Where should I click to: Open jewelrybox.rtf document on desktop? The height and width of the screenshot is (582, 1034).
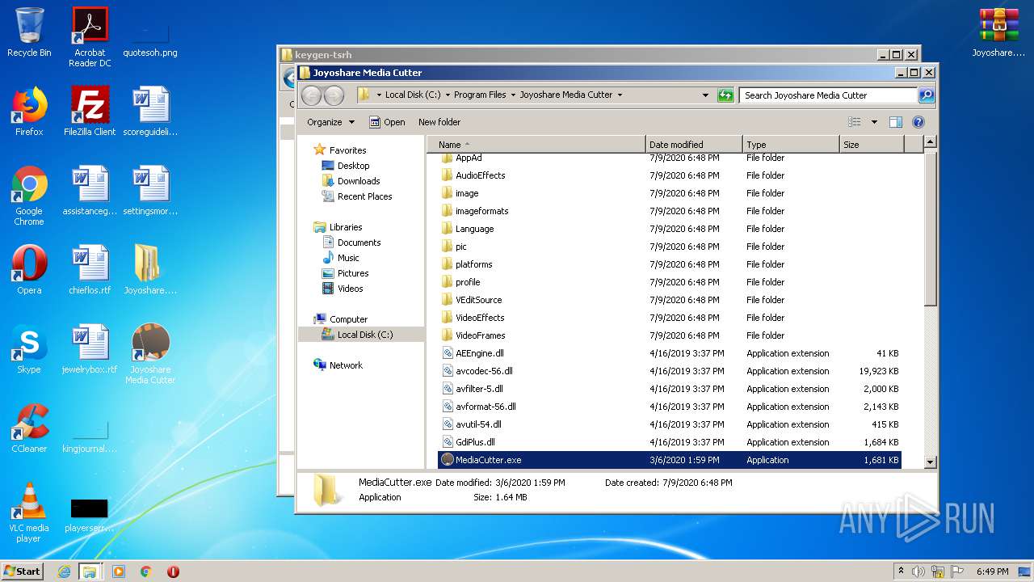(x=90, y=349)
